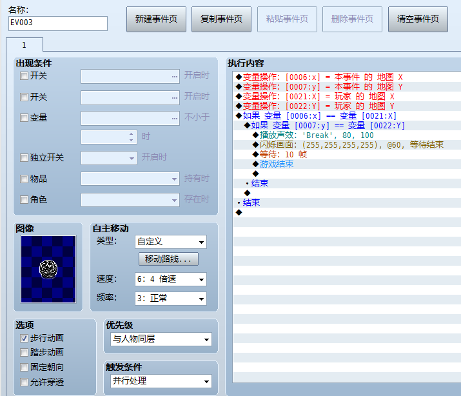Viewport: 461px width, 396px height.
Task: Tick the 变量 condition checkbox
Action: (24, 118)
